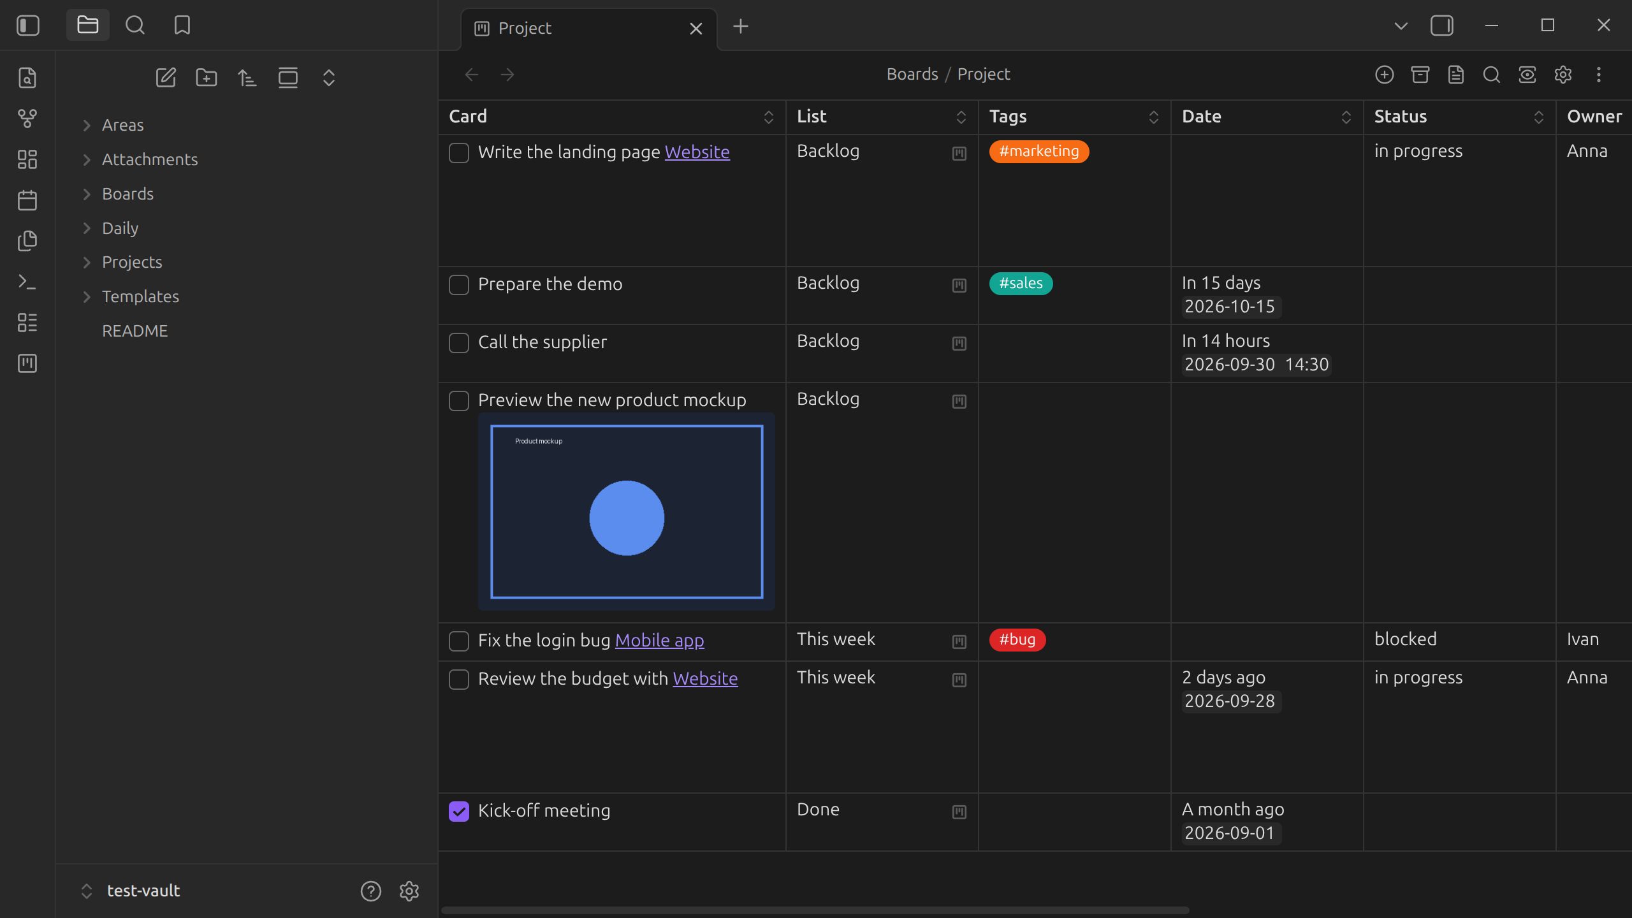Open the daily note calendar icon

point(27,200)
